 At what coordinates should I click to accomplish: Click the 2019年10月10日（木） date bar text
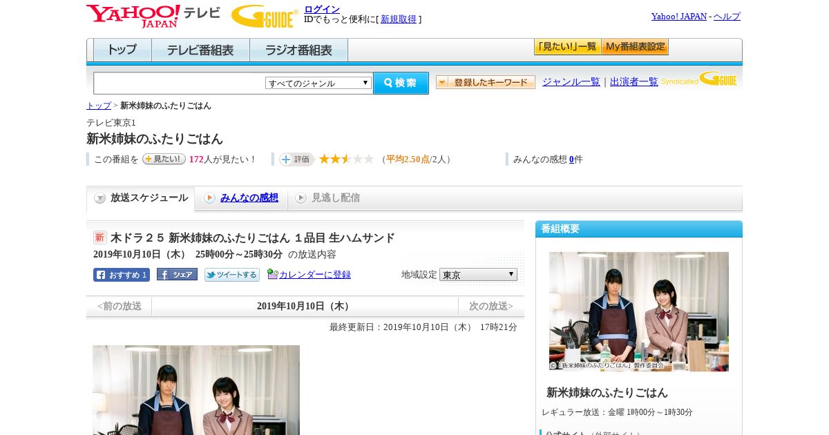point(305,306)
